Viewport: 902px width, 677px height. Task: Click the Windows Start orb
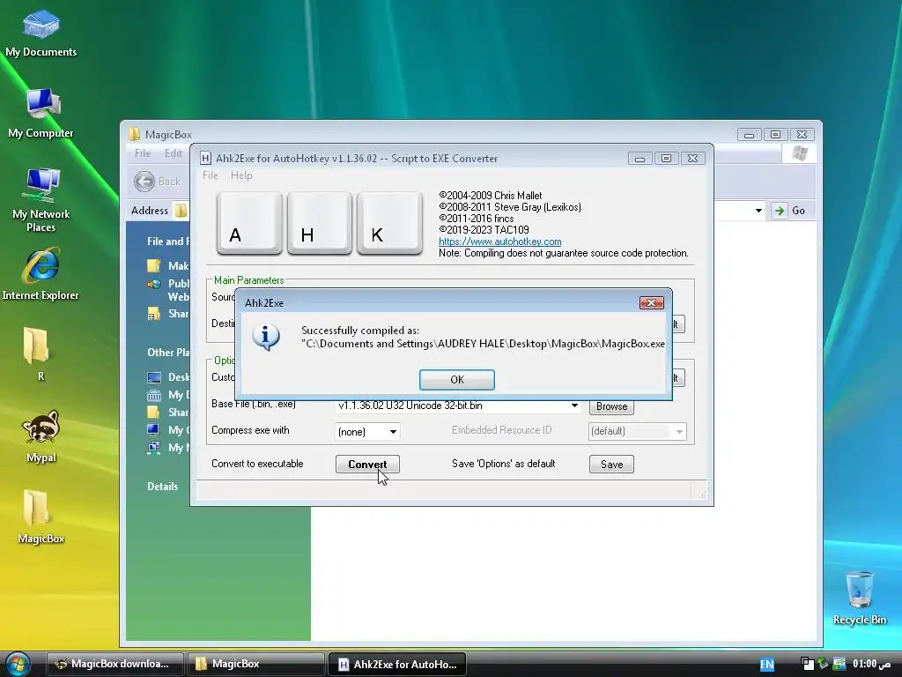click(x=18, y=663)
